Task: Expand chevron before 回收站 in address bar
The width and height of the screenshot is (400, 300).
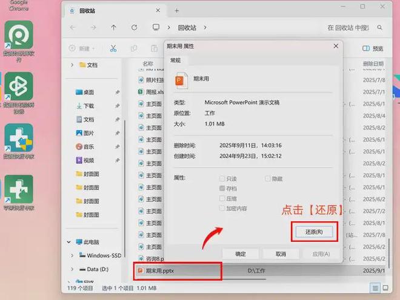Action: coord(168,27)
